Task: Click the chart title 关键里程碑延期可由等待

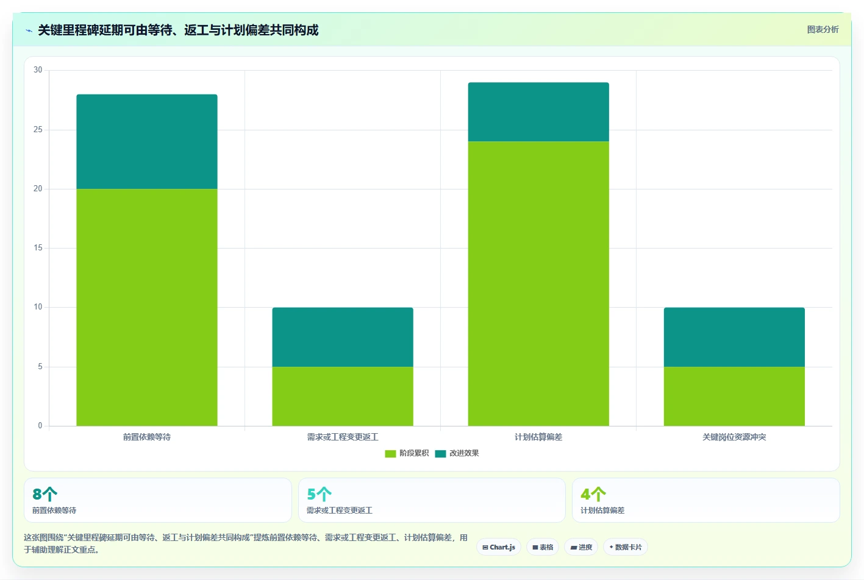Action: tap(178, 30)
